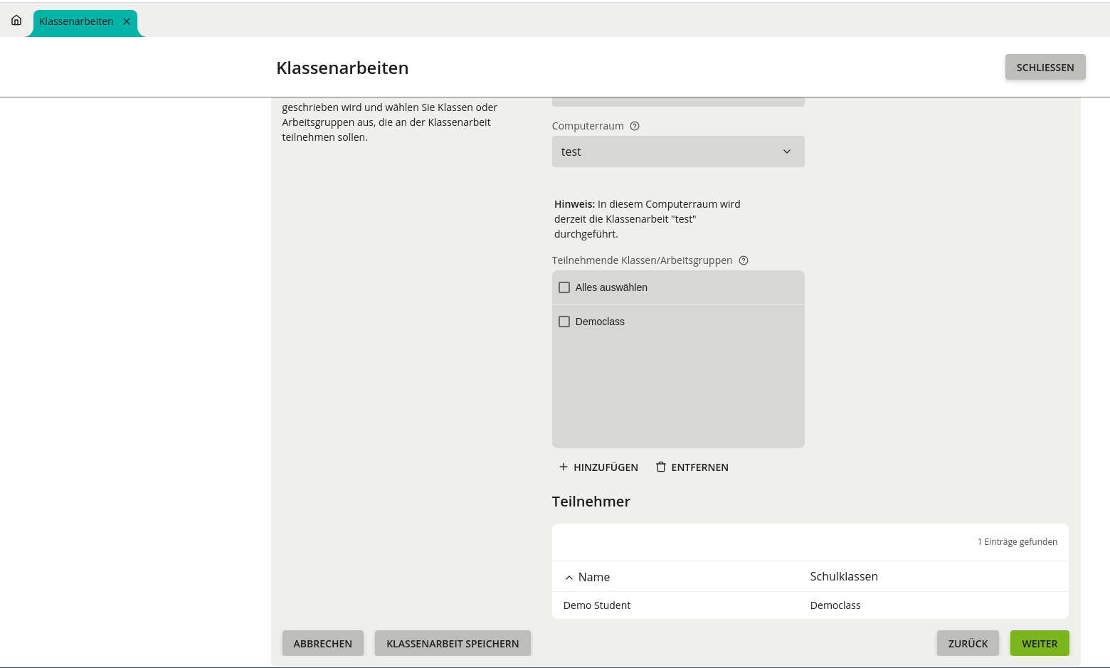Viewport: 1110px width, 668px height.
Task: Sort table by Schulklassen column header
Action: (x=844, y=576)
